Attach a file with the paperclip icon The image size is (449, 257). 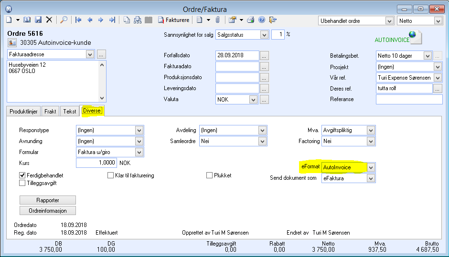[x=218, y=20]
